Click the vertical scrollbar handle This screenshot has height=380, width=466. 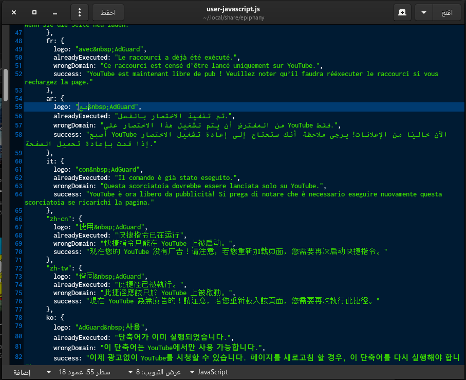[6, 85]
